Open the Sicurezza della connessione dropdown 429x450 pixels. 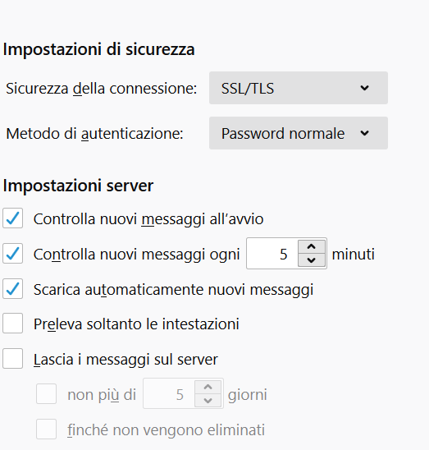click(299, 88)
